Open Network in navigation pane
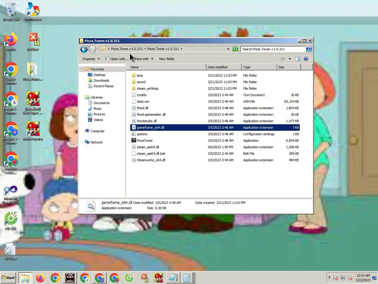Screen dimensions: 378x284 point(97,142)
